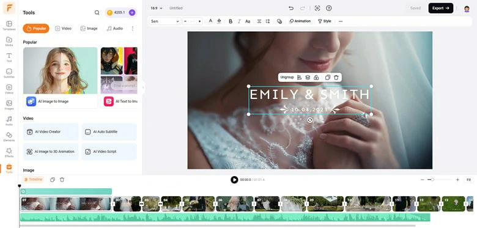Open the 16:9 aspect ratio dropdown
Viewport: 477px width, 228px height.
[157, 8]
